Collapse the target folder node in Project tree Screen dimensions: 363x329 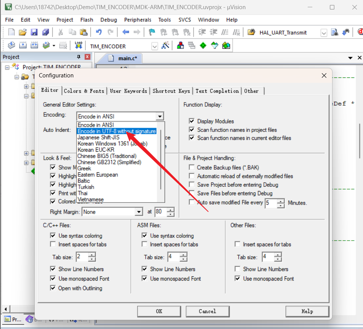[17, 77]
